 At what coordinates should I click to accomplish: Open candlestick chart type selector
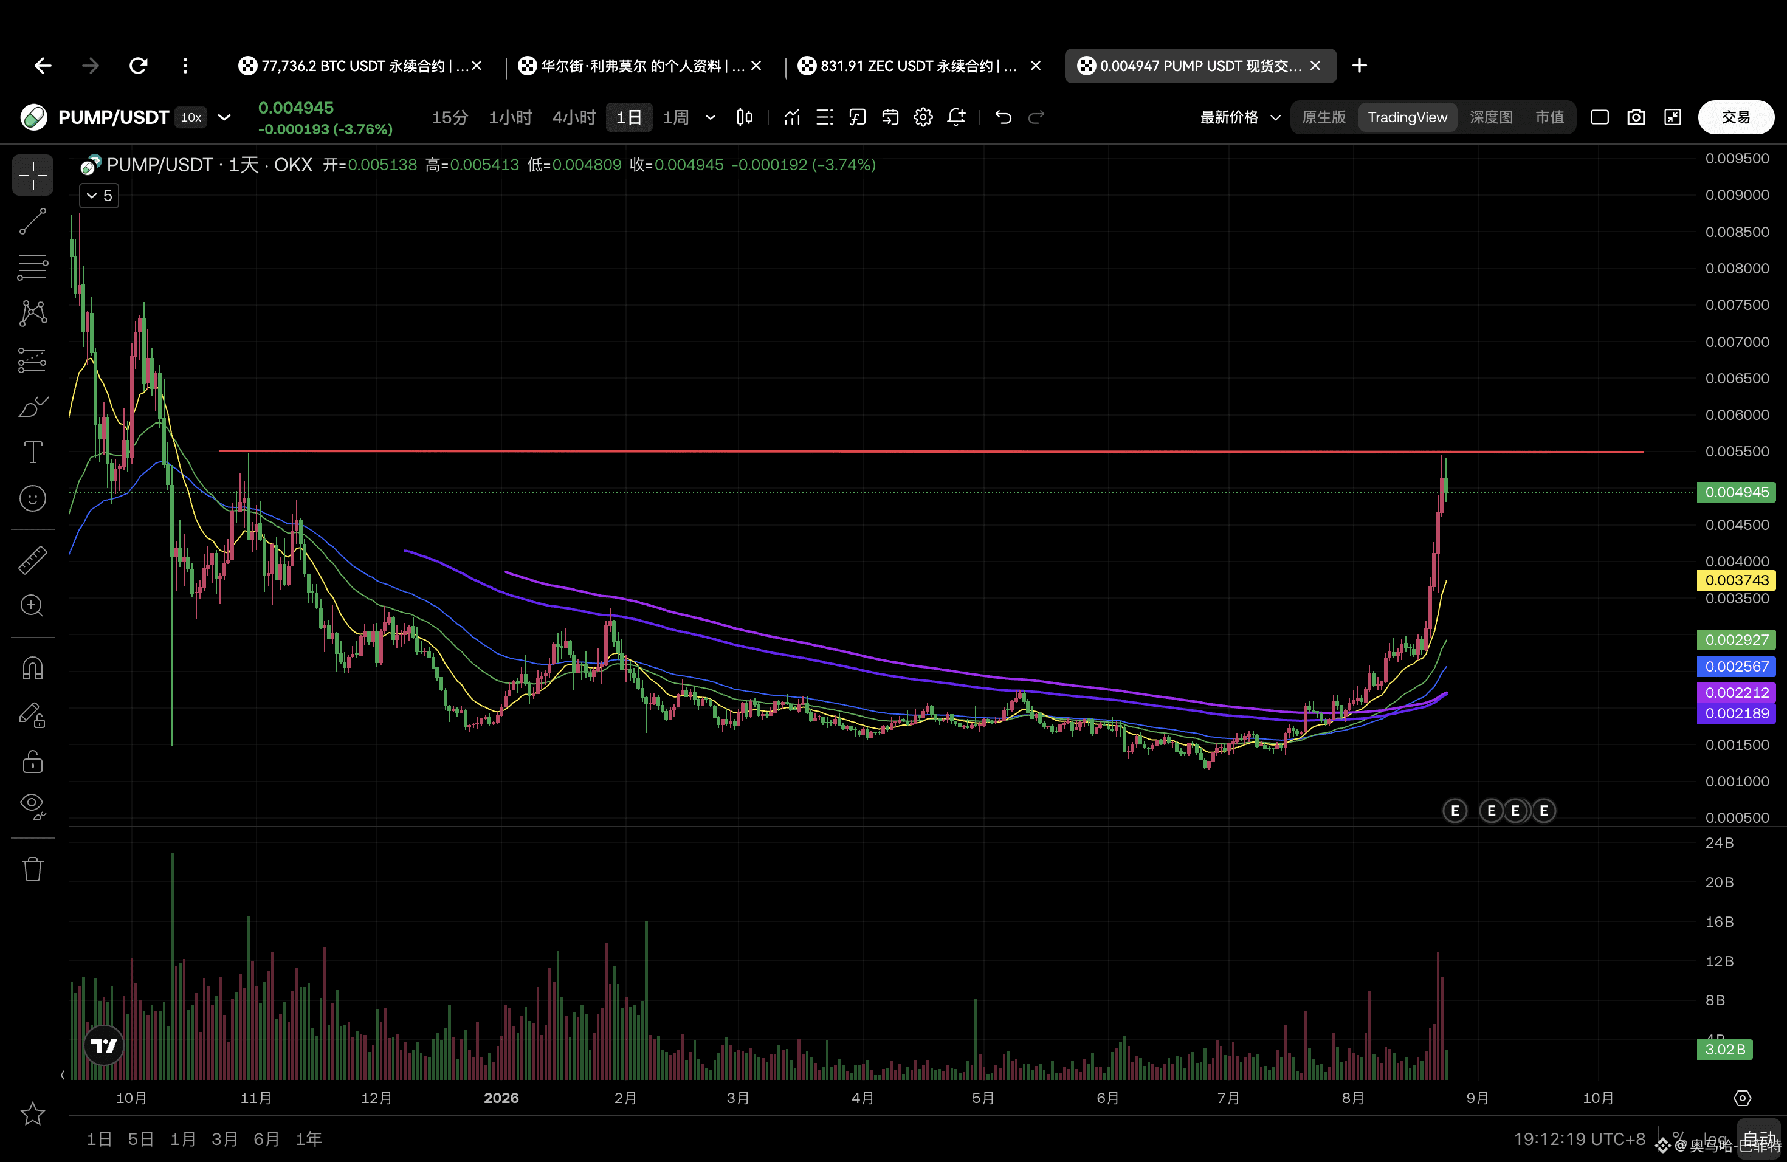tap(744, 117)
